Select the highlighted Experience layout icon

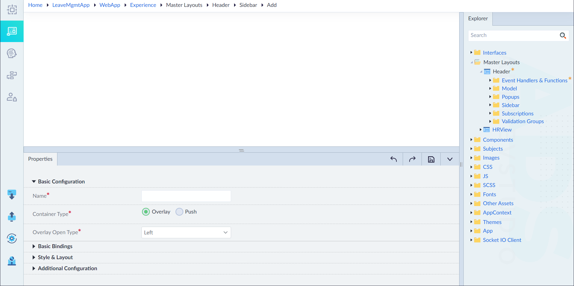click(12, 31)
